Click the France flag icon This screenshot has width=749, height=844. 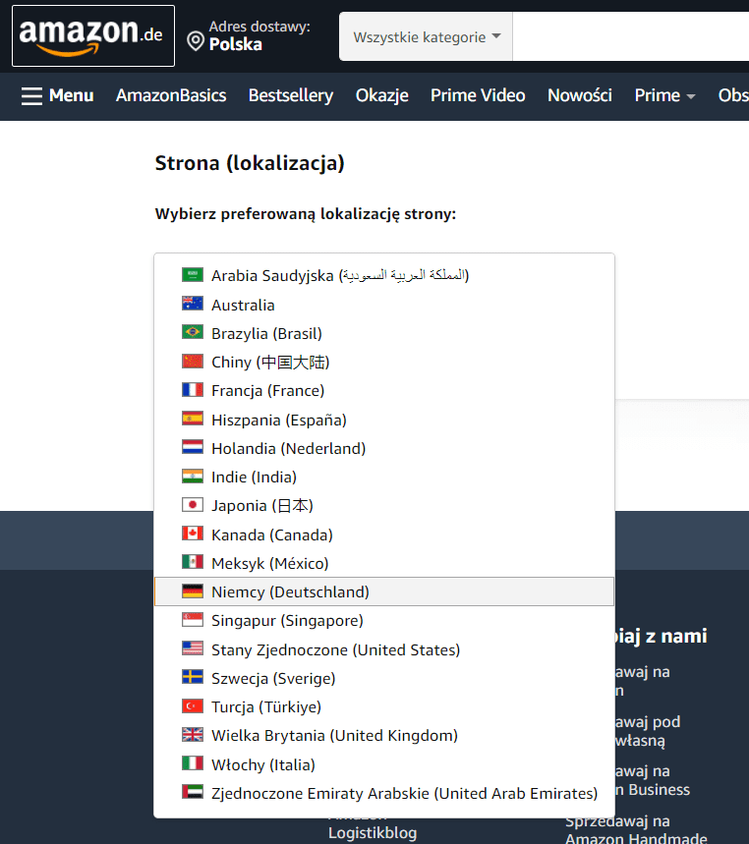(x=193, y=389)
